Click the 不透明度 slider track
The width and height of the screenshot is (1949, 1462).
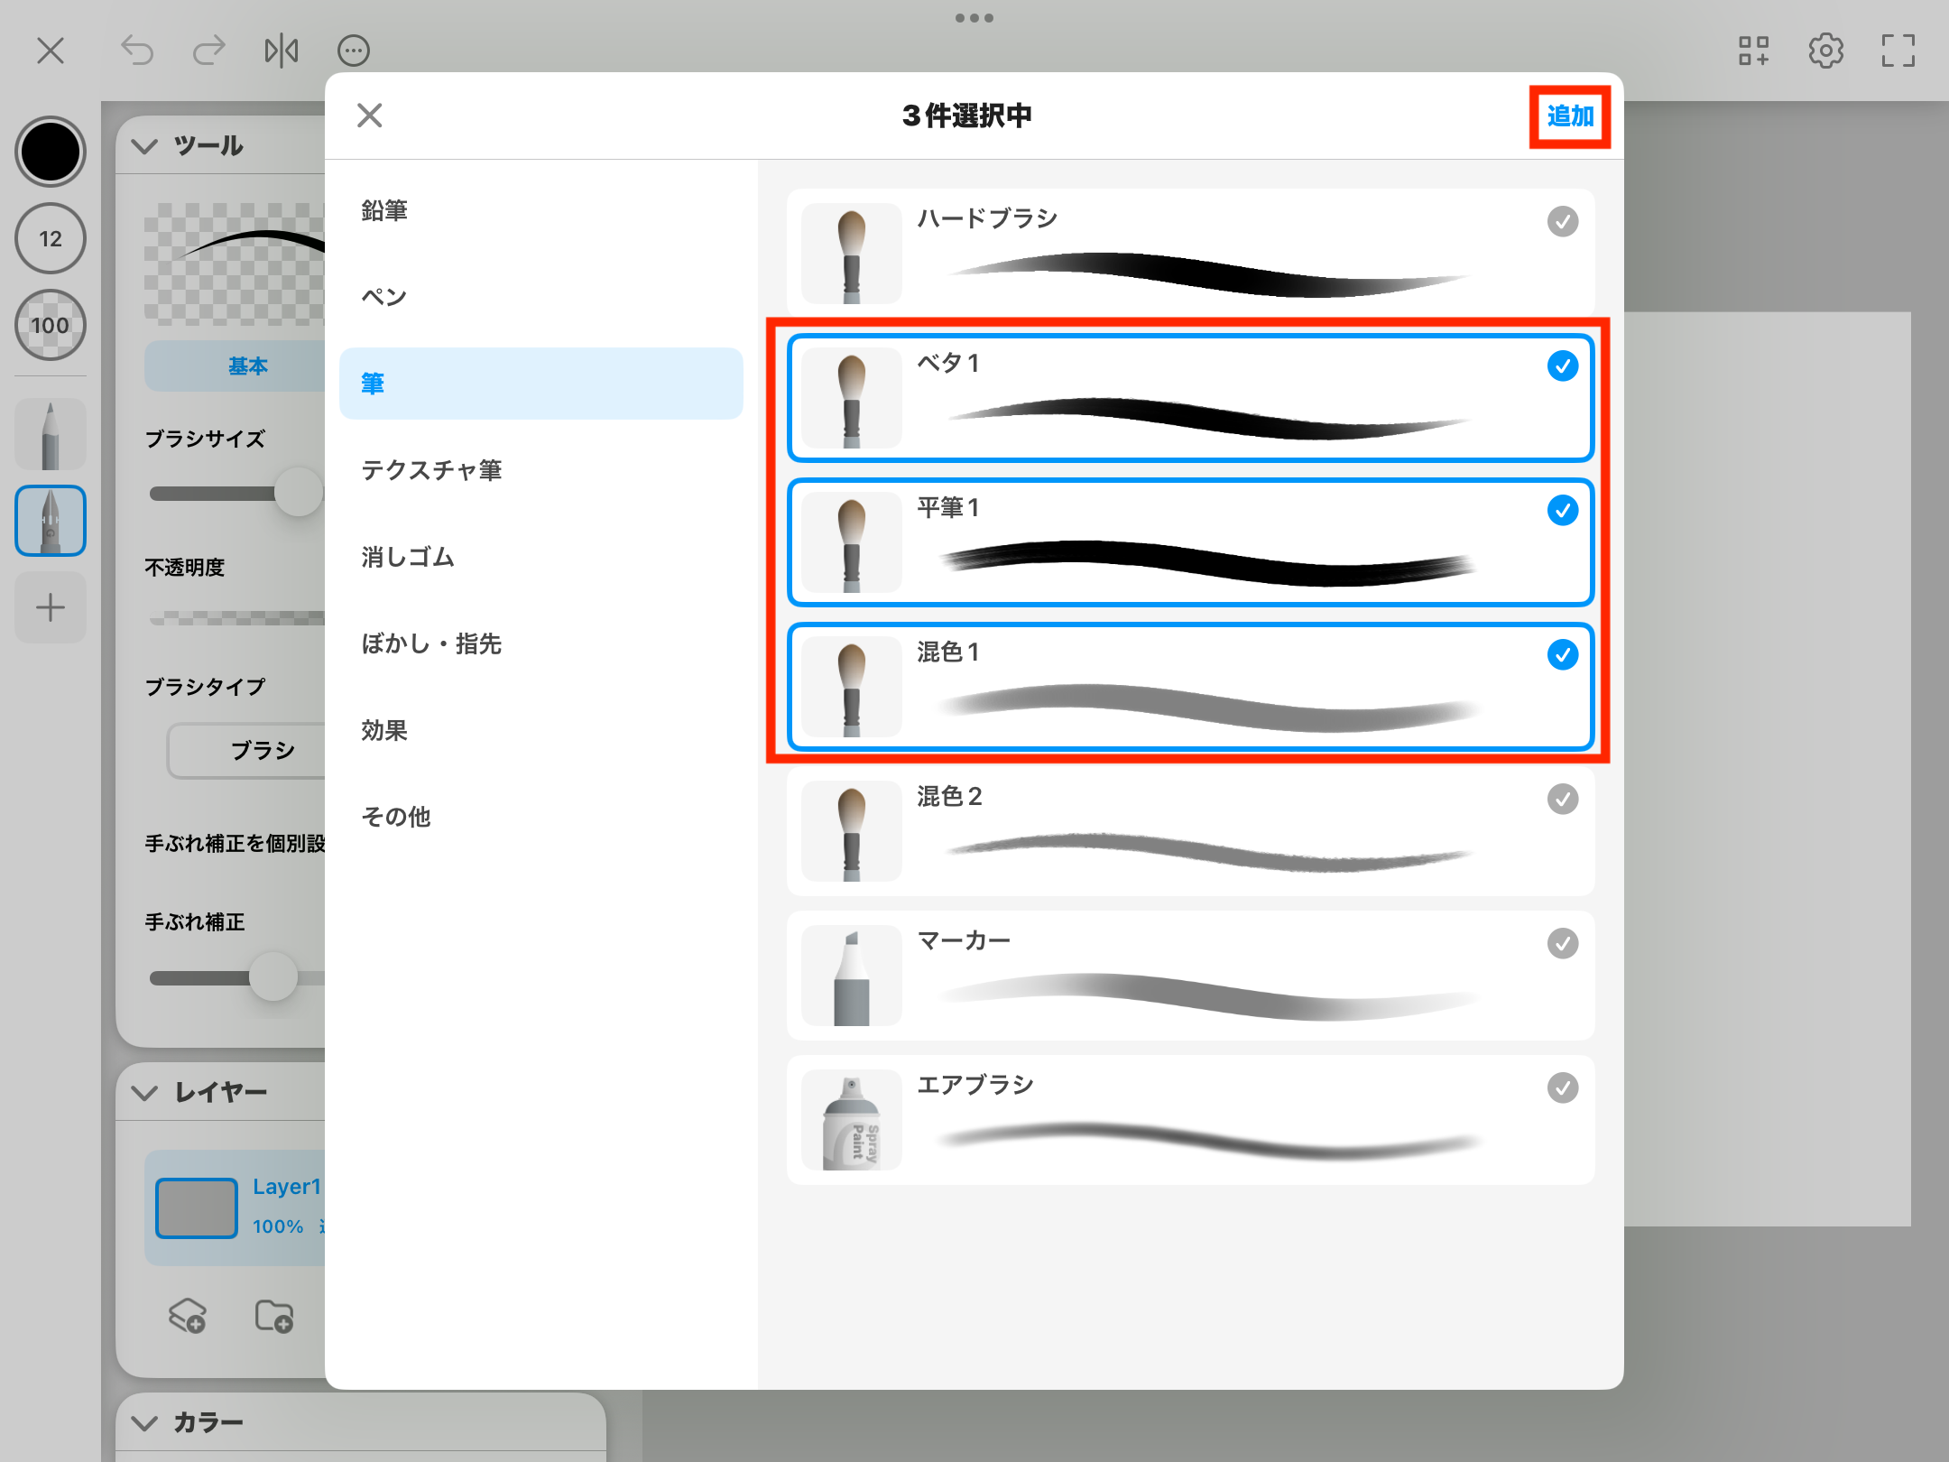click(x=237, y=618)
